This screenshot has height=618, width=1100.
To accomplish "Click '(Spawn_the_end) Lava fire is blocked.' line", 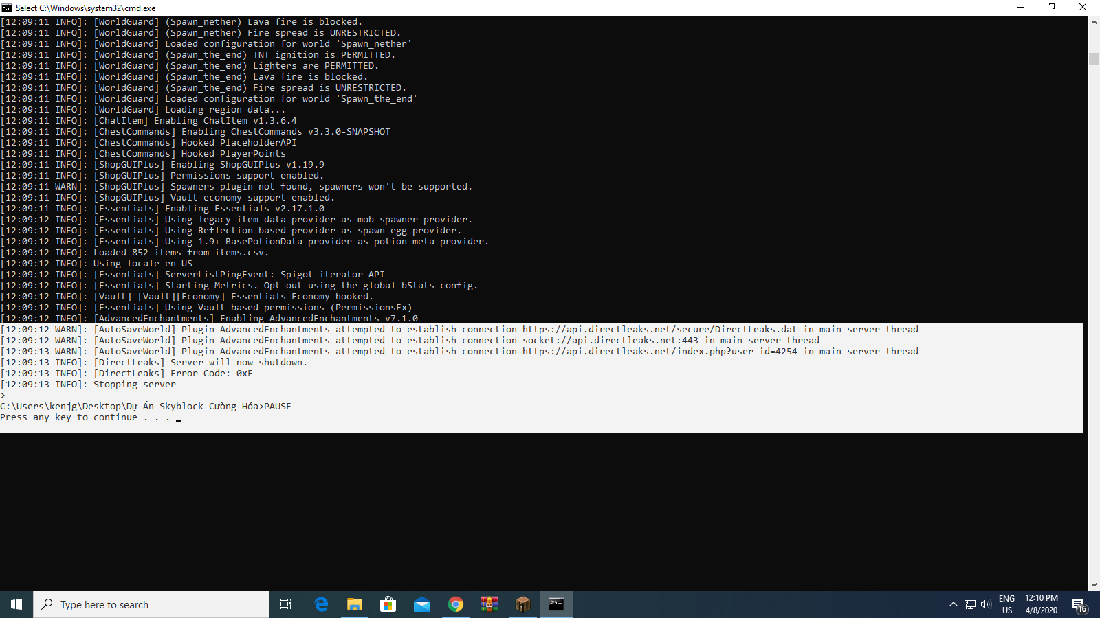I will click(x=184, y=77).
